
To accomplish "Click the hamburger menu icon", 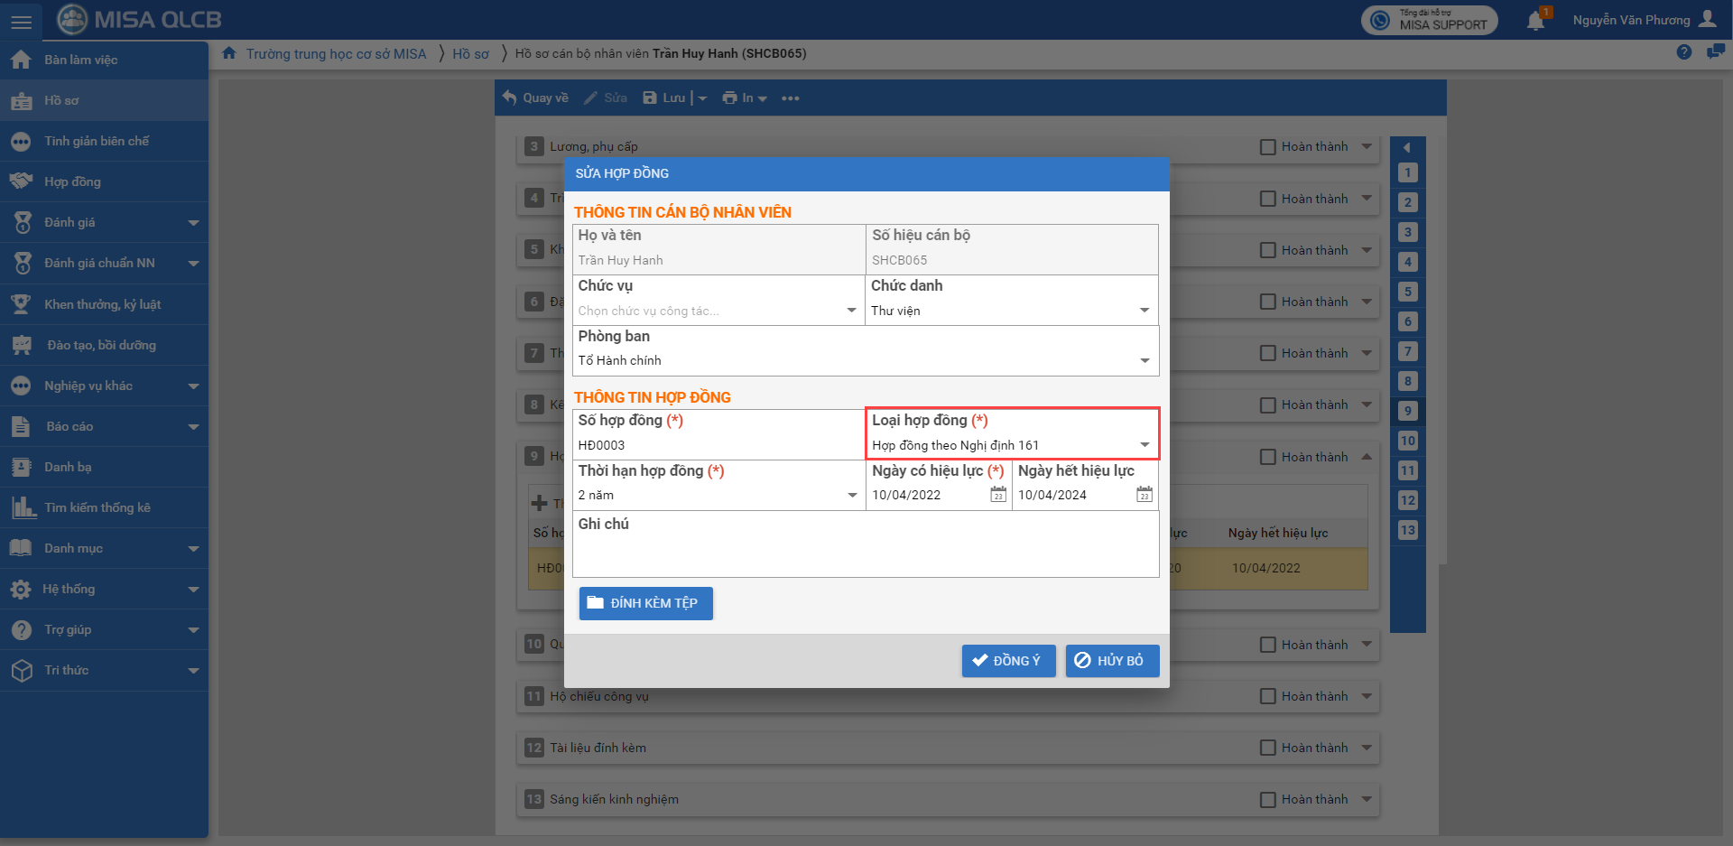I will point(21,21).
